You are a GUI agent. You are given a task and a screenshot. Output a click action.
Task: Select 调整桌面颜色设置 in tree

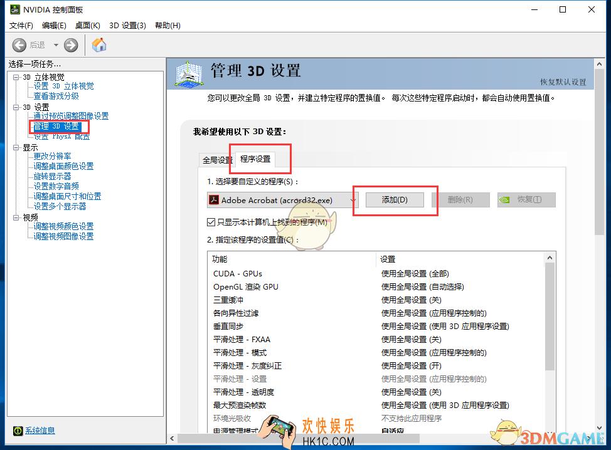pyautogui.click(x=63, y=166)
